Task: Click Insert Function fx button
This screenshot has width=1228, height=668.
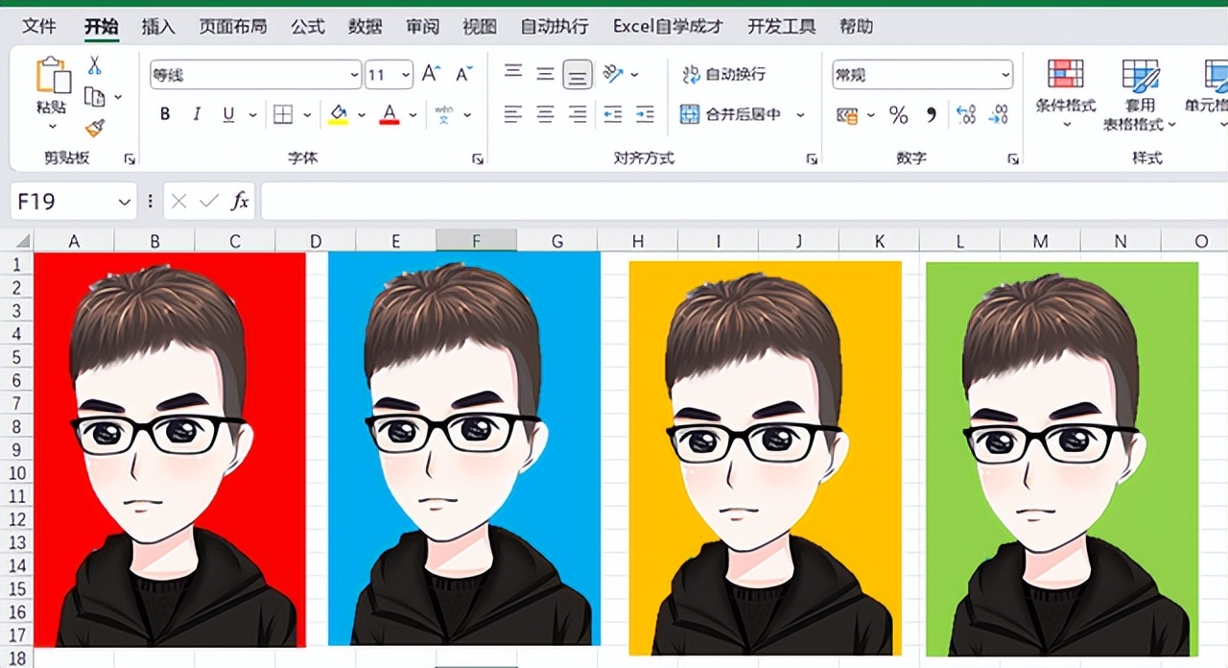Action: tap(241, 202)
